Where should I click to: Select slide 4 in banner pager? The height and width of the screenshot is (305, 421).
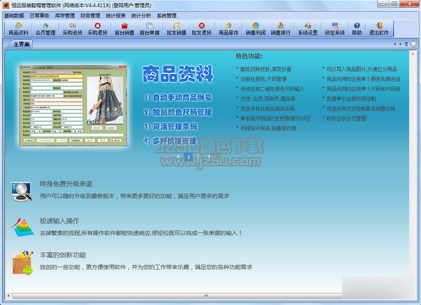pyautogui.click(x=209, y=157)
